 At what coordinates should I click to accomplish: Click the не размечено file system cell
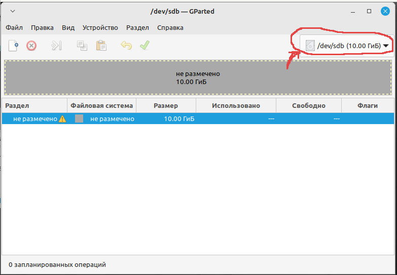pos(112,119)
